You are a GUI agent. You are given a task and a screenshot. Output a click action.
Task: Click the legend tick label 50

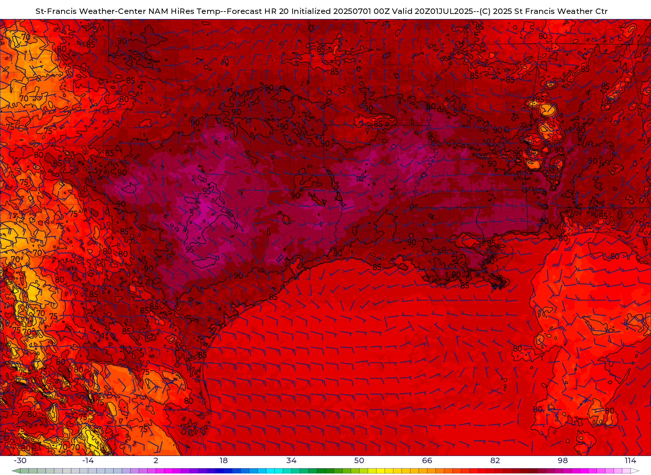point(359,460)
